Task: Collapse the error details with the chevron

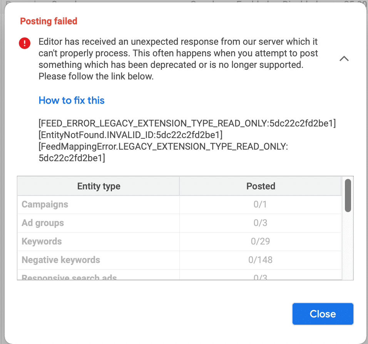Action: tap(344, 59)
